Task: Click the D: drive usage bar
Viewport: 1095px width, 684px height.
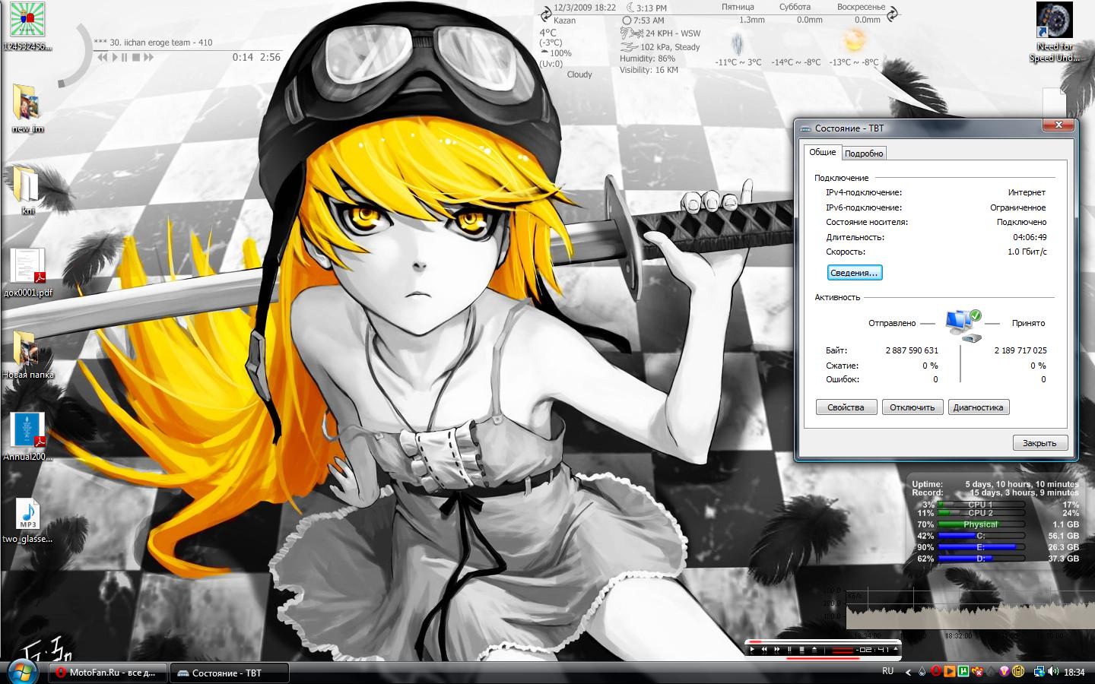Action: [981, 559]
